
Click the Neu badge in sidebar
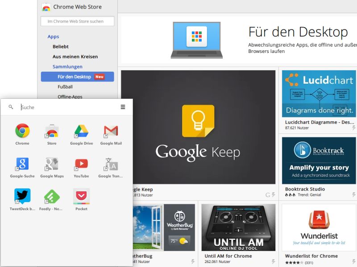(x=100, y=77)
